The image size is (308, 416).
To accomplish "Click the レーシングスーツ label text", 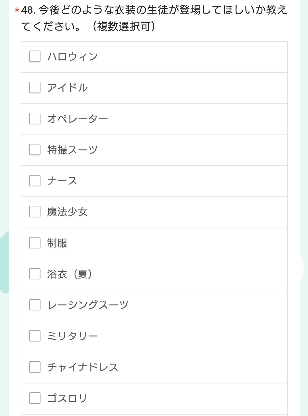I will 88,305.
